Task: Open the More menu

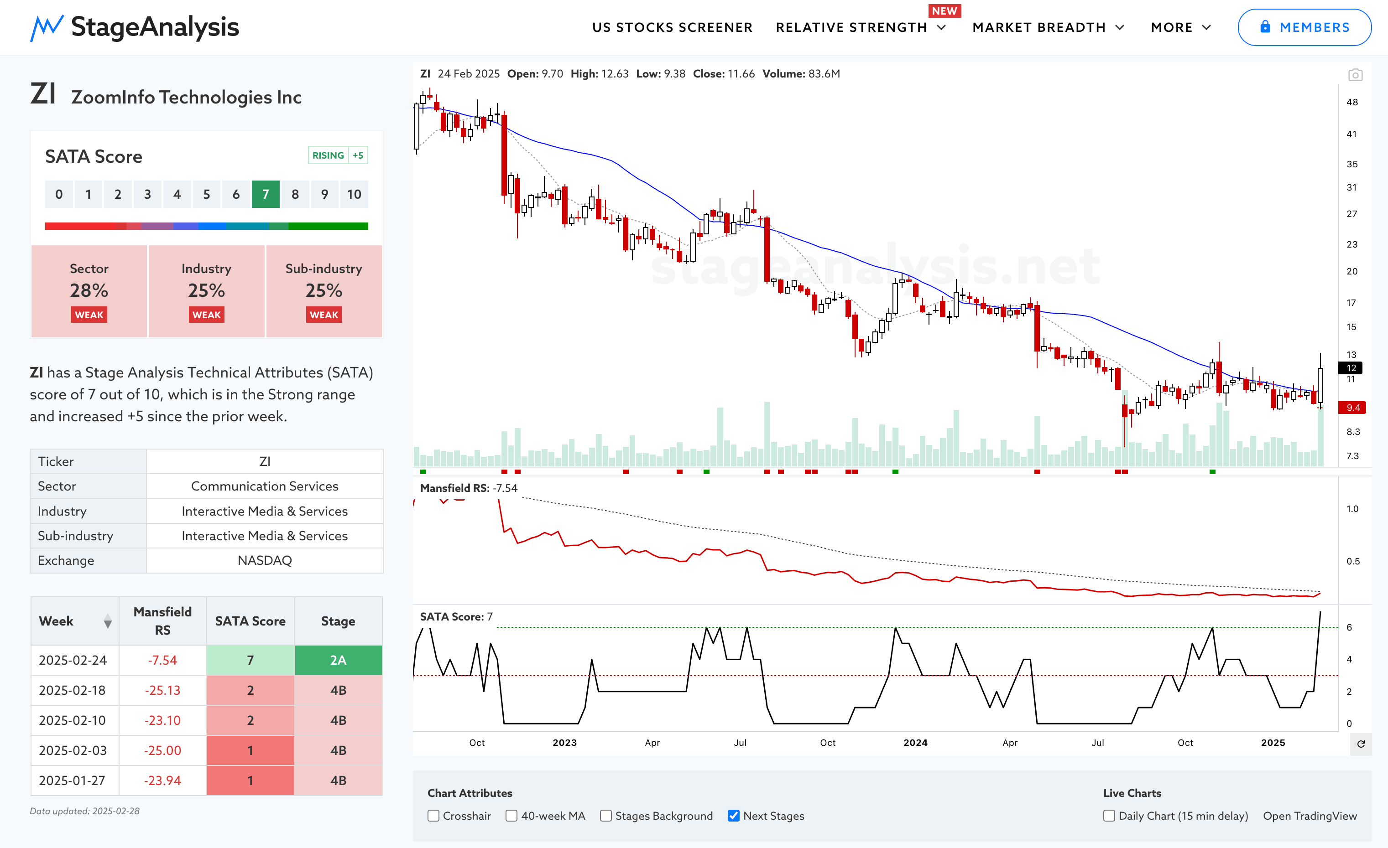Action: 1172,27
